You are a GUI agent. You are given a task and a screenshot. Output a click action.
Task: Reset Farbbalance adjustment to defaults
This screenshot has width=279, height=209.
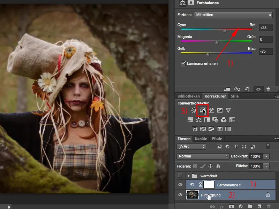(247, 89)
